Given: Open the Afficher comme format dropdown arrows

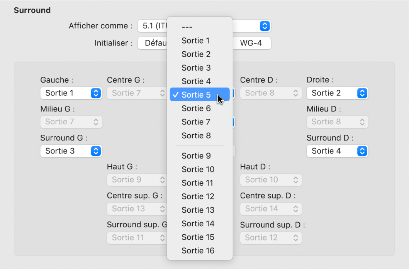Looking at the screenshot, I should pyautogui.click(x=265, y=26).
